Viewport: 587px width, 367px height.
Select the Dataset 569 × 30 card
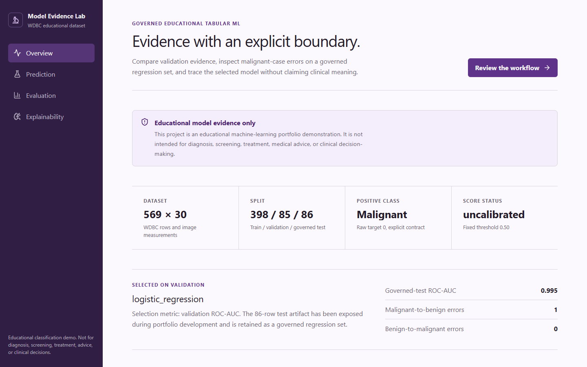coord(185,218)
